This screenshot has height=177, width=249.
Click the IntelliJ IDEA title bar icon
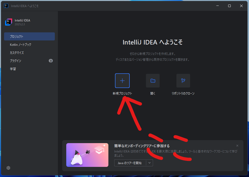coord(6,6)
